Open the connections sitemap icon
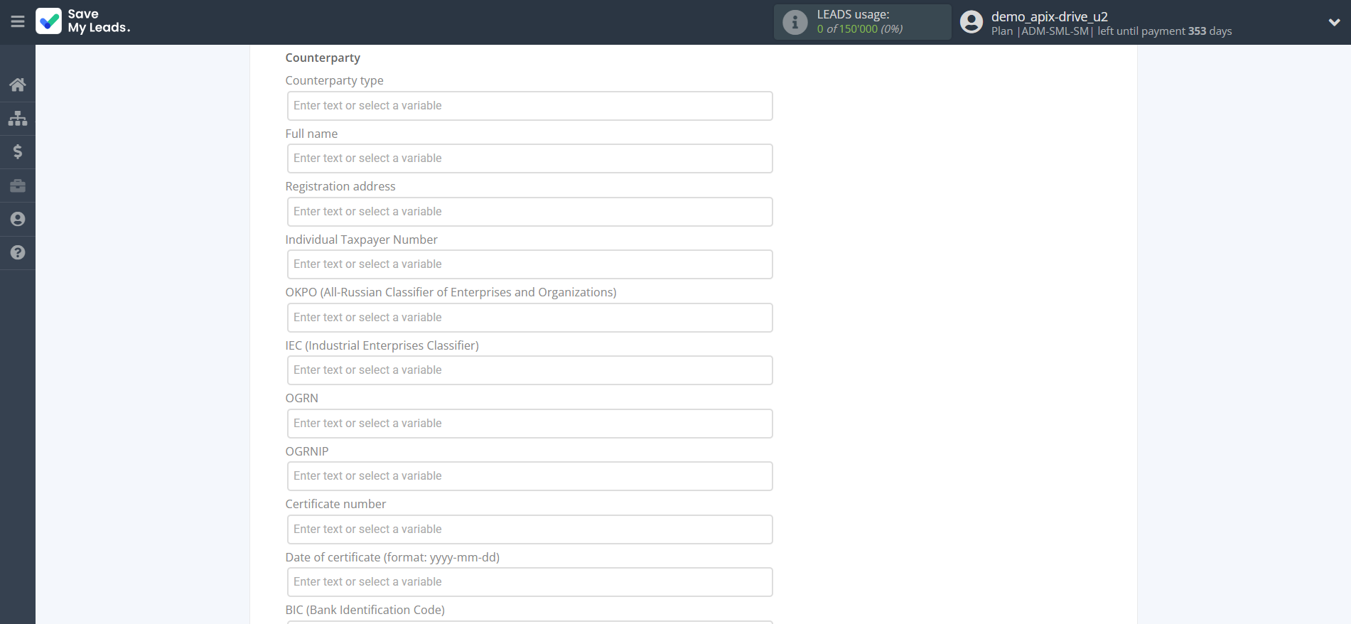The image size is (1351, 624). pyautogui.click(x=18, y=118)
